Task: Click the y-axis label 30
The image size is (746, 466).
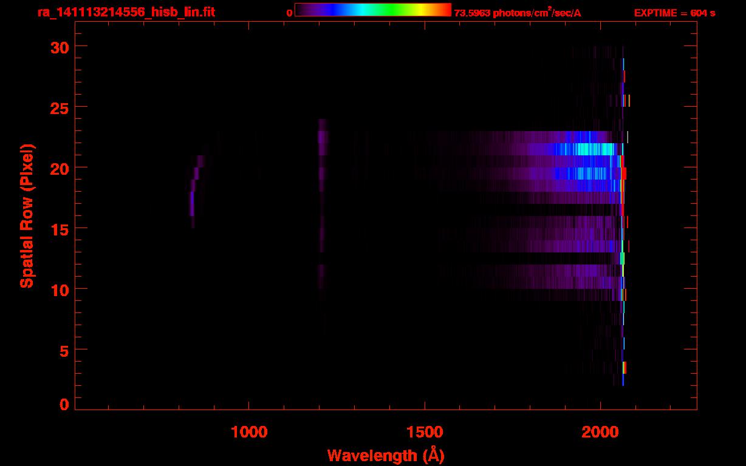Action: tap(58, 47)
